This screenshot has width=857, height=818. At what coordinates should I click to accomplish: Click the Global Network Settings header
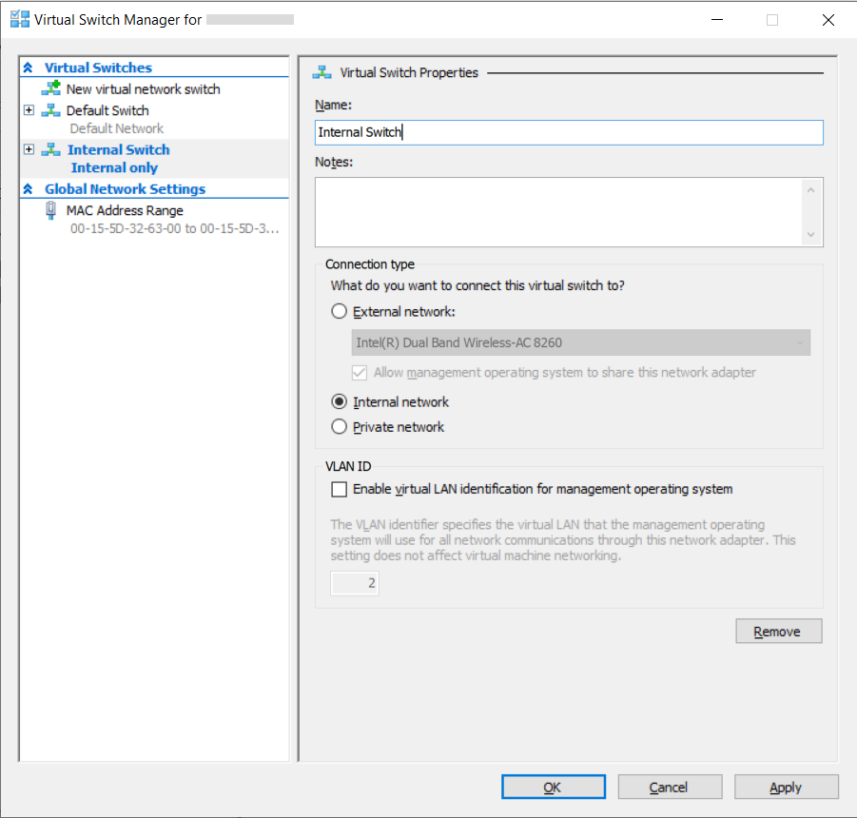coord(126,188)
